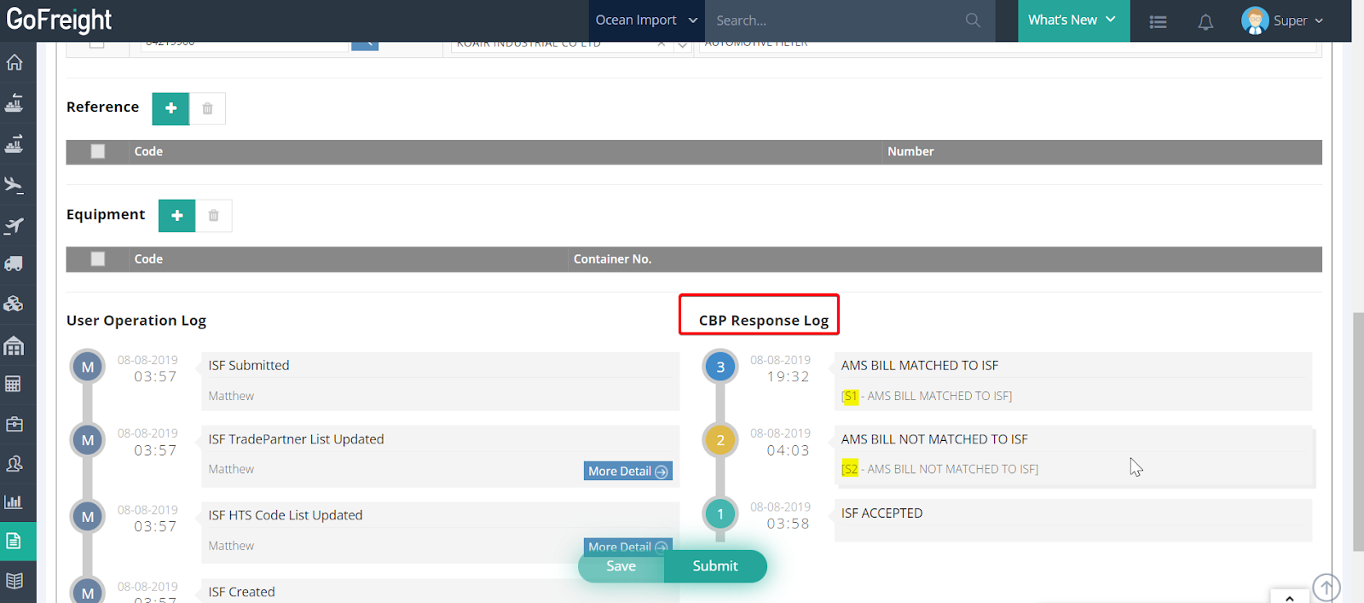Open the bar chart reports icon
This screenshot has width=1364, height=603.
coord(14,502)
